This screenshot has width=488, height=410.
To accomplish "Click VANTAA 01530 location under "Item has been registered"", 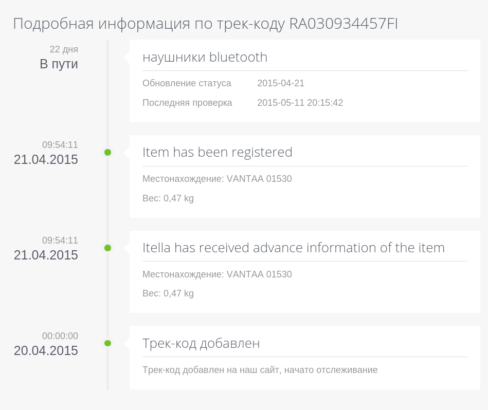I will (259, 179).
